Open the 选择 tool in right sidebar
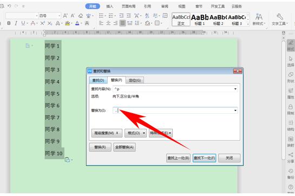This screenshot has height=196, width=295. (x=291, y=62)
